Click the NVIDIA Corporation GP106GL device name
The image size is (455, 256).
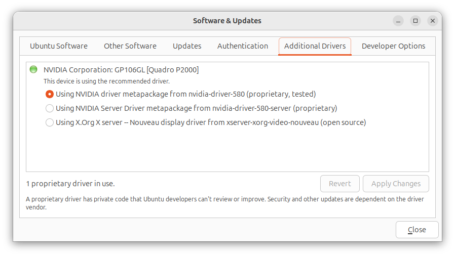point(121,70)
